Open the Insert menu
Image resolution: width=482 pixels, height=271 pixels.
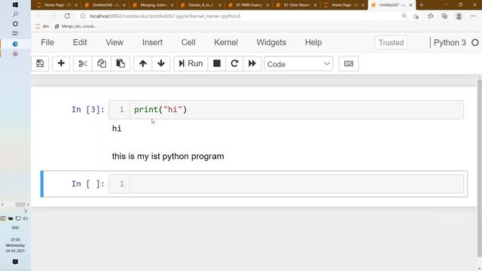152,42
